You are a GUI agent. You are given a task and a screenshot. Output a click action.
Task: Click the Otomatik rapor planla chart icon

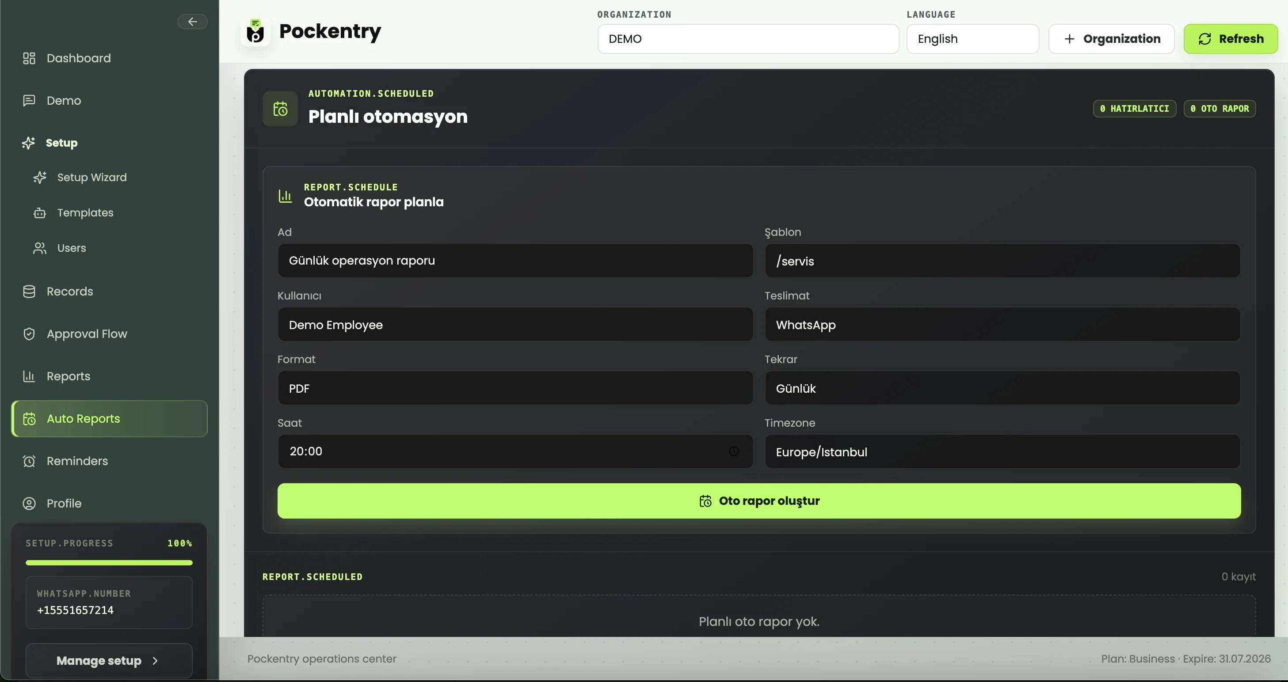(x=285, y=196)
